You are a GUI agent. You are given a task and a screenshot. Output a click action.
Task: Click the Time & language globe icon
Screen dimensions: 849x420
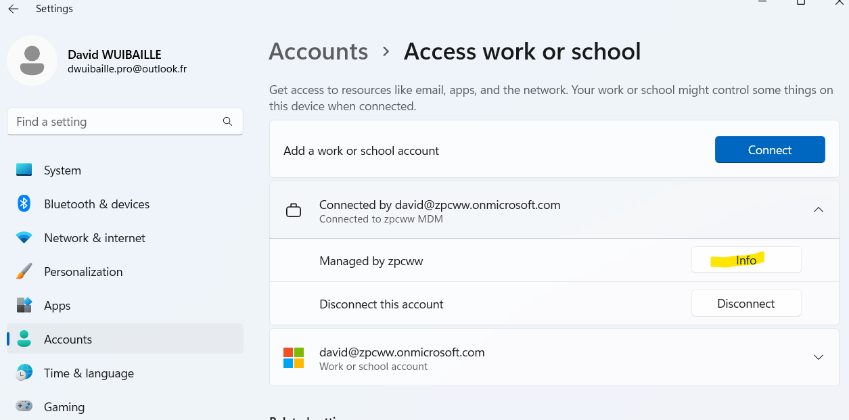click(x=24, y=373)
